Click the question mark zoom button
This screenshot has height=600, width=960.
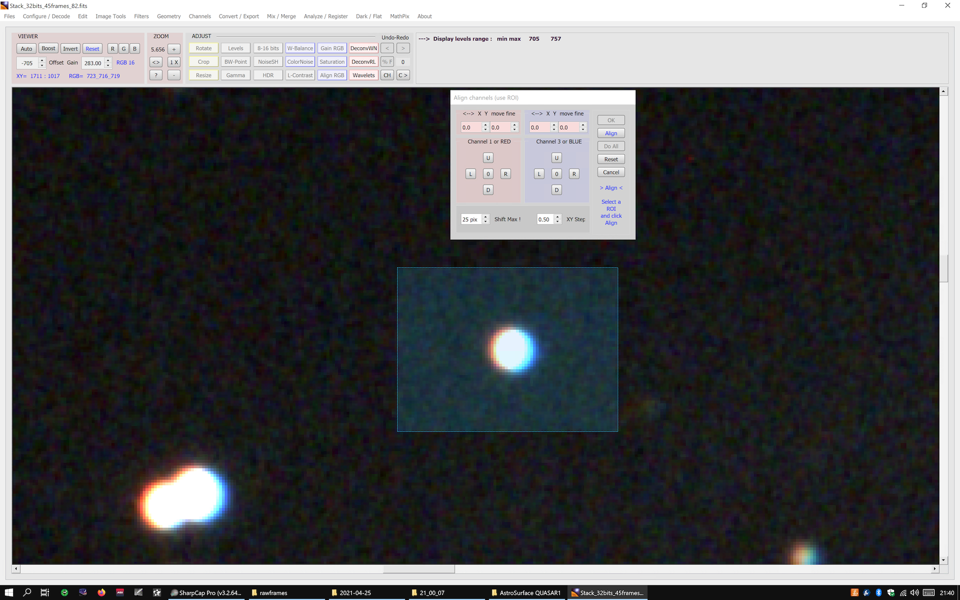156,75
